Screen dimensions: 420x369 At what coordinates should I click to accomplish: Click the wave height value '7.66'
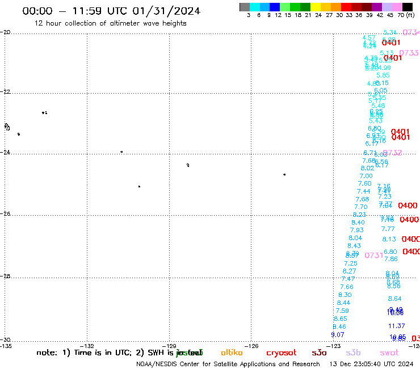pyautogui.click(x=347, y=287)
